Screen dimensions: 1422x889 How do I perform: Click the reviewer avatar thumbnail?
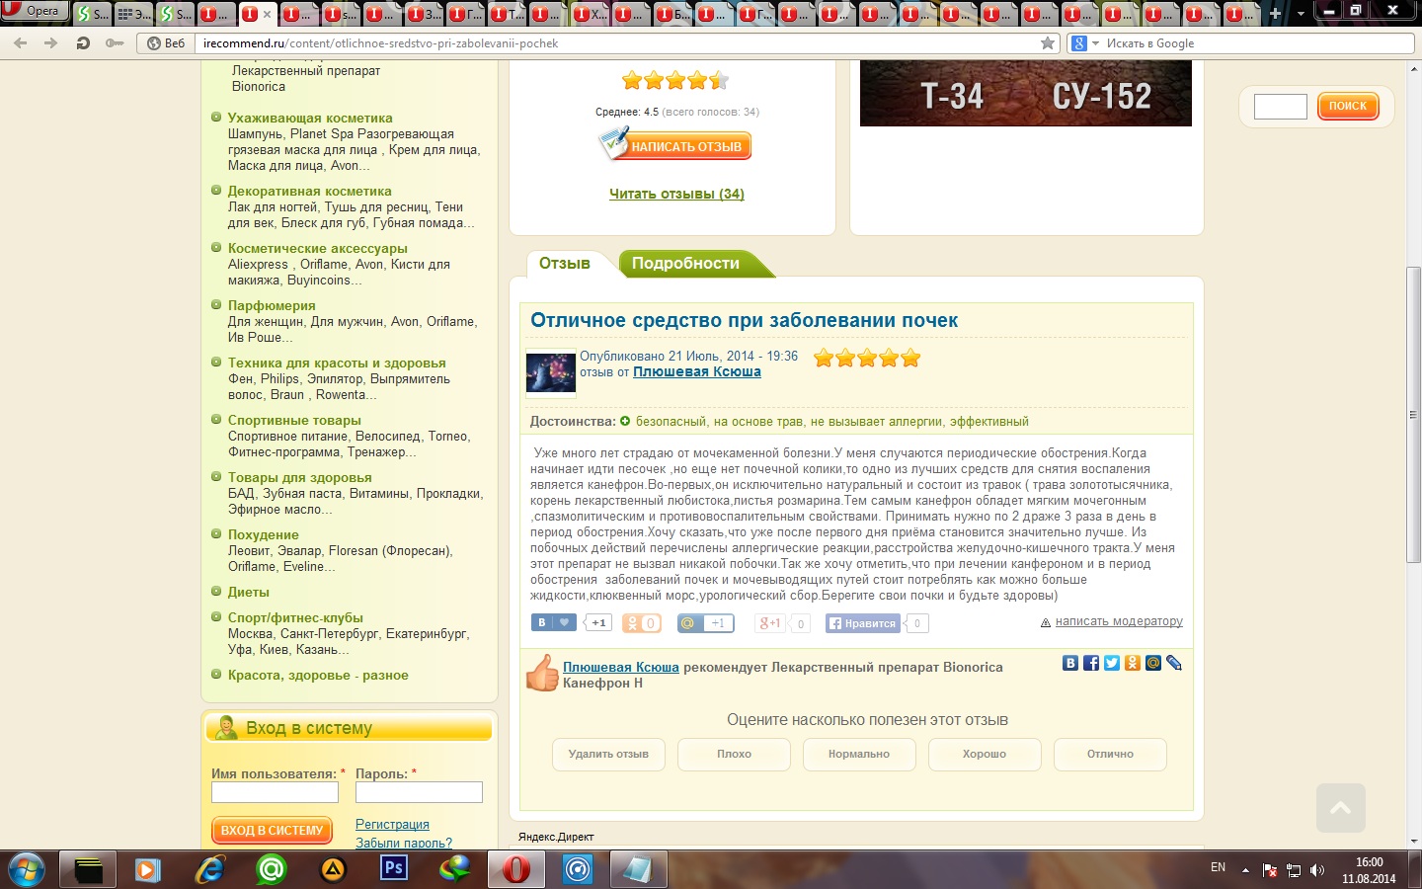point(551,373)
